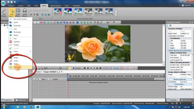
Task: Apply the first Grayscale quick style
Action: pyautogui.click(x=89, y=12)
